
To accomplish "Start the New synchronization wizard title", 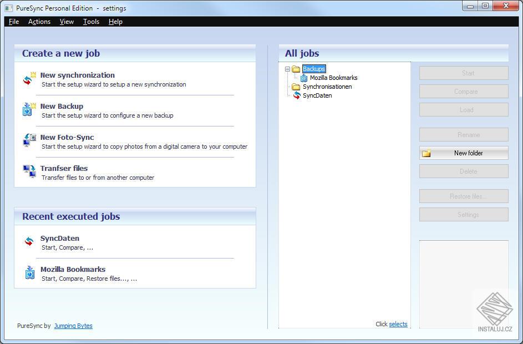I will click(78, 75).
